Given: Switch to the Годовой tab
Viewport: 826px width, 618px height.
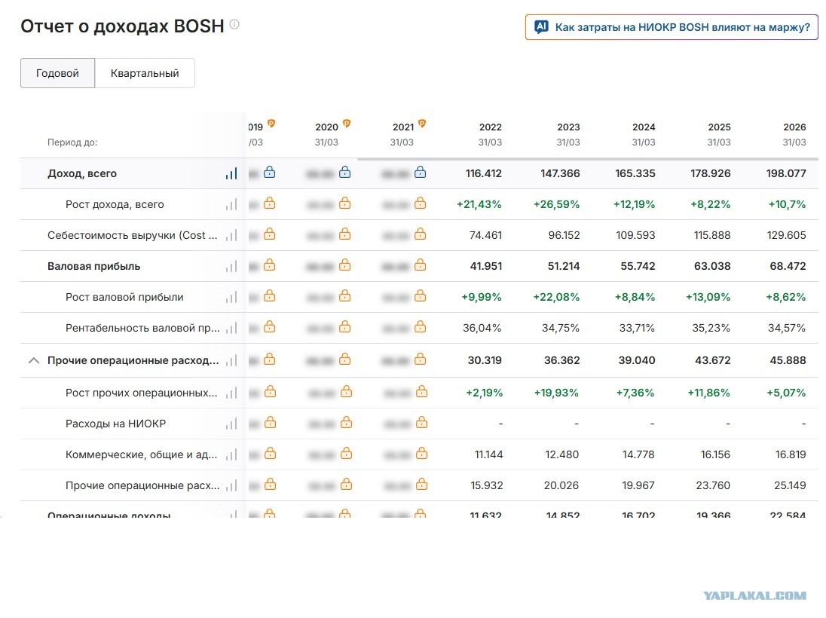Looking at the screenshot, I should 57,73.
